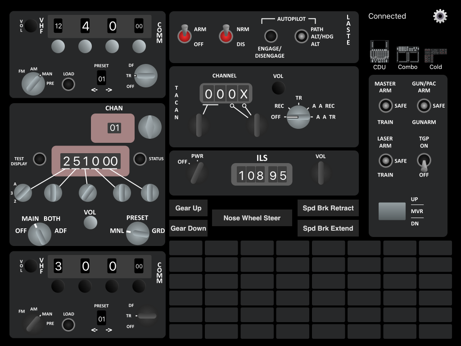Open settings with the gear icon

tap(440, 16)
